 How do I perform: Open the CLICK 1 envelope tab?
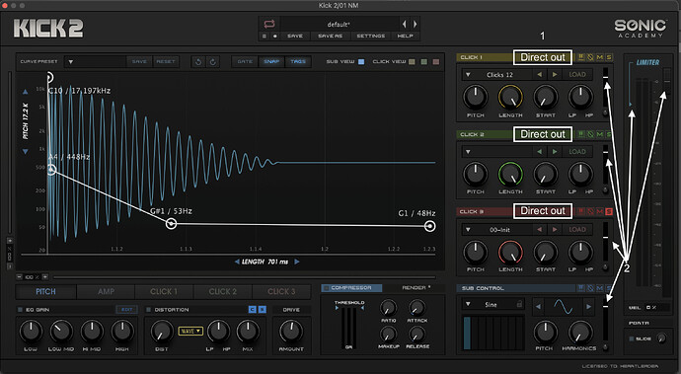point(164,291)
